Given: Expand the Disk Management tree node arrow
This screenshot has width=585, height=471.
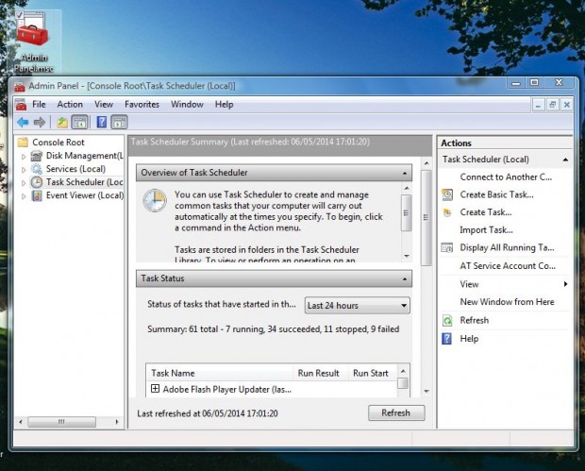Looking at the screenshot, I should 25,156.
